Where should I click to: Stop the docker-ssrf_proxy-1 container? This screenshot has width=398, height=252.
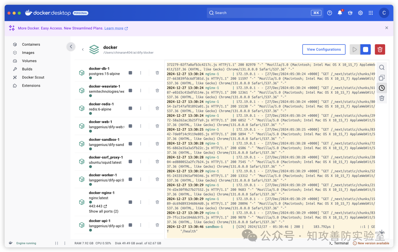[x=130, y=162]
